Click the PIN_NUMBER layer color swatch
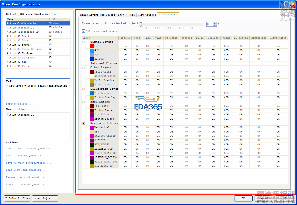 [x=92, y=145]
